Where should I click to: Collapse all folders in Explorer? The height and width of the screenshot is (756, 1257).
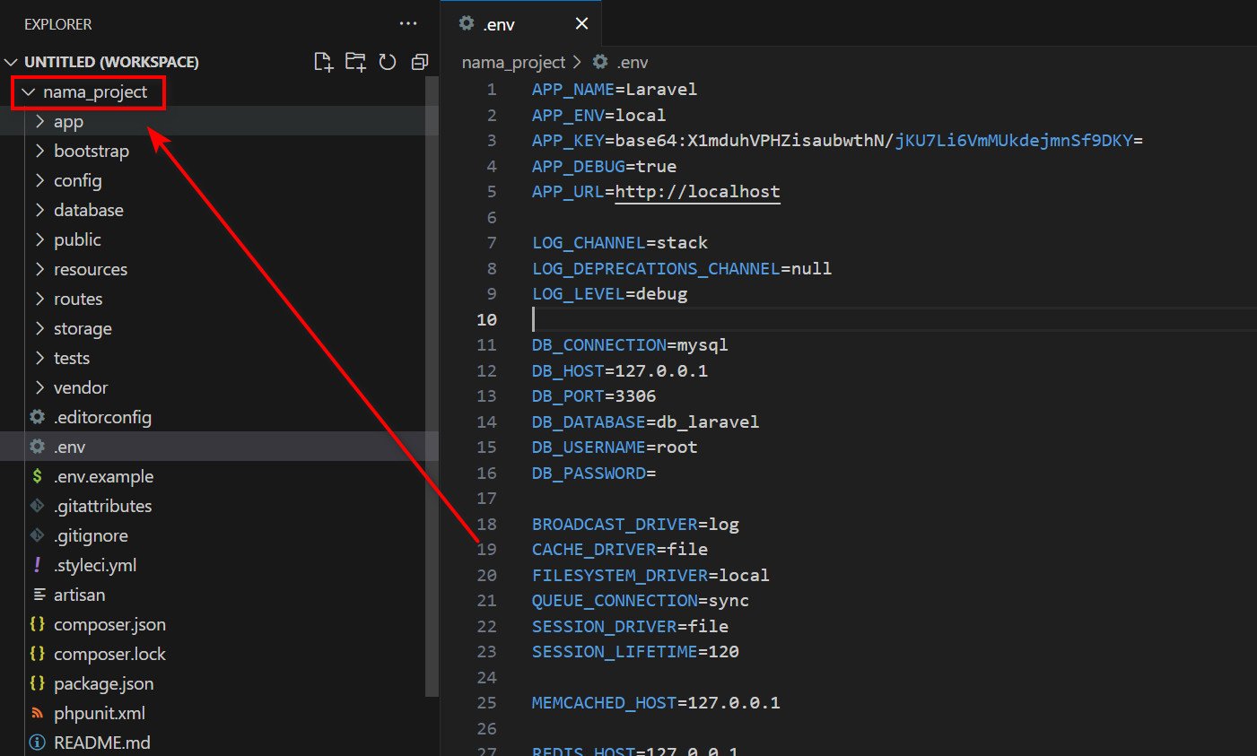coord(419,62)
